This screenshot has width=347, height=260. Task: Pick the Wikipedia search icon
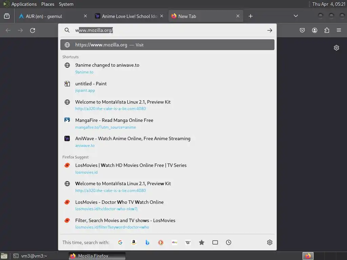click(188, 242)
